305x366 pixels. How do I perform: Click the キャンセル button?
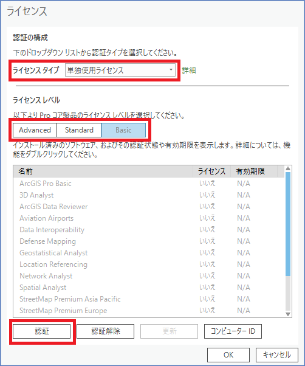click(277, 355)
